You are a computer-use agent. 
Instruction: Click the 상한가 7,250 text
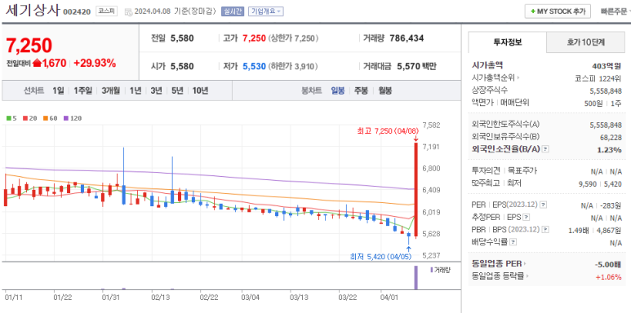tap(293, 38)
